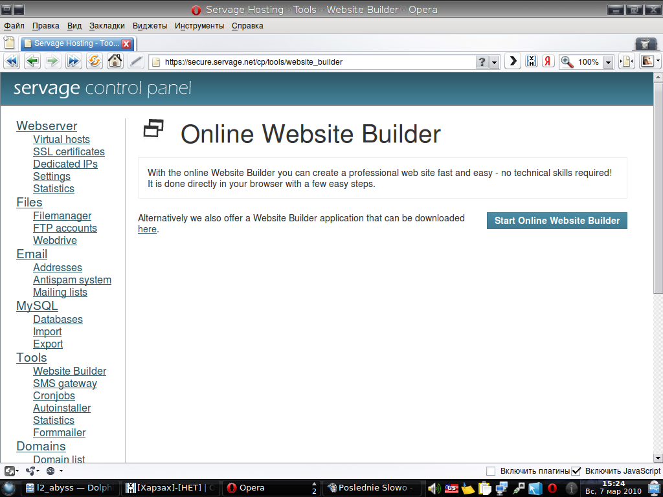The width and height of the screenshot is (663, 497).
Task: Toggle the 'Включить JavaScript' checkbox
Action: tap(576, 471)
